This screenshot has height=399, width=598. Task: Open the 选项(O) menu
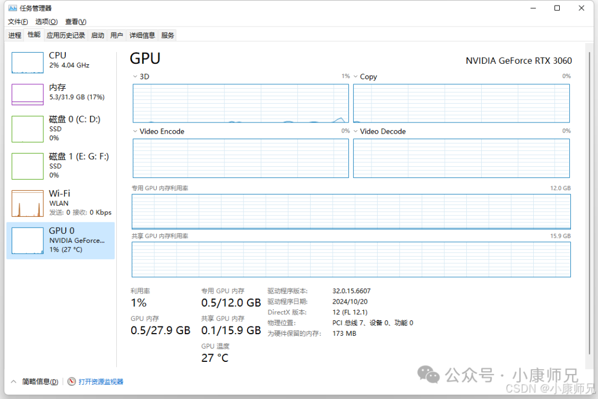click(x=47, y=22)
